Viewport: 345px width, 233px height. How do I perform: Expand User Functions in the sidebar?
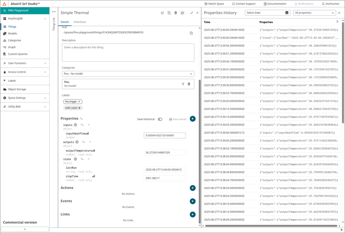pyautogui.click(x=24, y=63)
